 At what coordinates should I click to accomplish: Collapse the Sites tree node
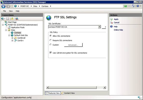pyautogui.click(x=6, y=30)
